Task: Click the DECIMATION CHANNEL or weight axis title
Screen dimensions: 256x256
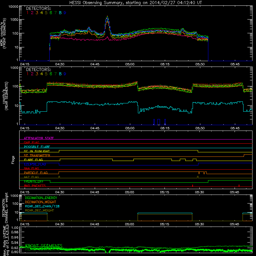Action: (5, 208)
